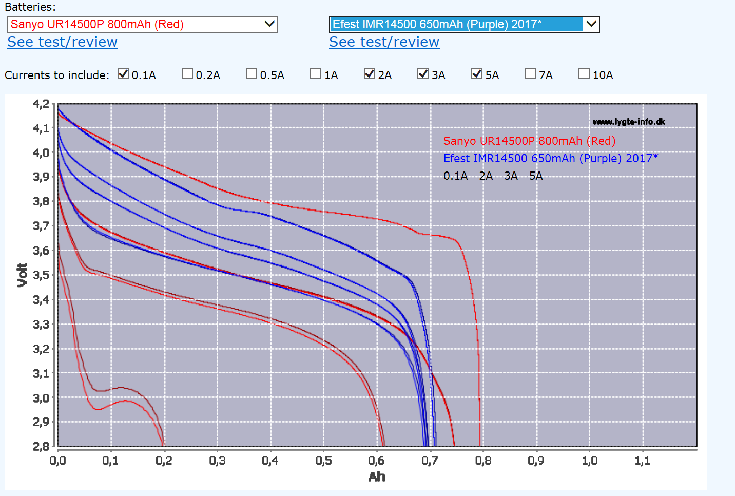The width and height of the screenshot is (735, 496).
Task: Uncheck the 3A current checkbox
Action: [x=423, y=74]
